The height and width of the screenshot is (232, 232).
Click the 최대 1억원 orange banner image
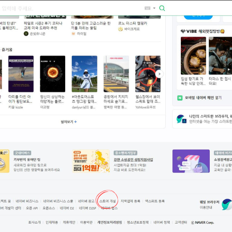tap(91, 161)
